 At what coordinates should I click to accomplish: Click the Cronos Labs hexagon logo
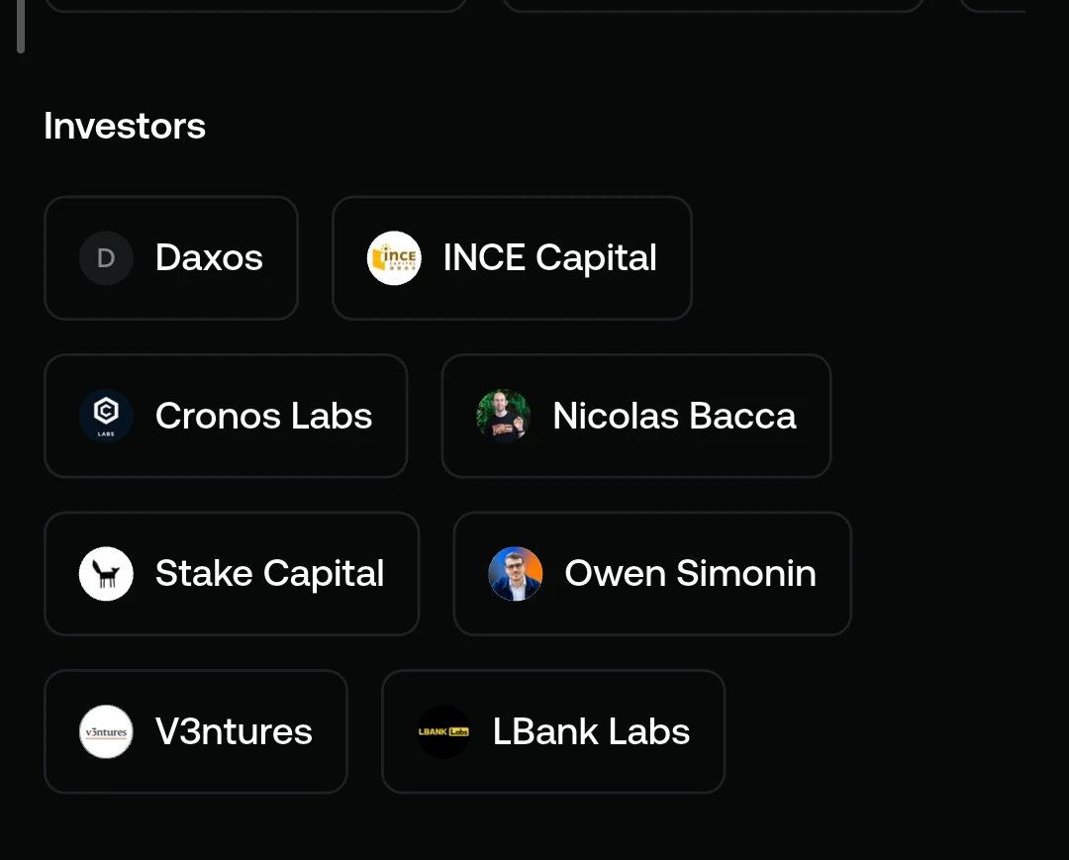point(106,416)
